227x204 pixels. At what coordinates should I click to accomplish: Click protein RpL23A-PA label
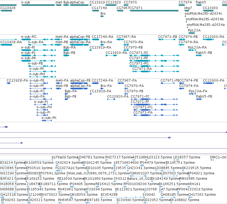point(198,91)
